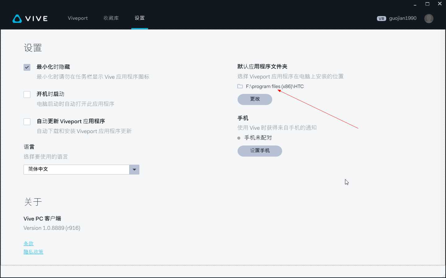
Task: Click the VIVE logo icon
Action: 17,19
